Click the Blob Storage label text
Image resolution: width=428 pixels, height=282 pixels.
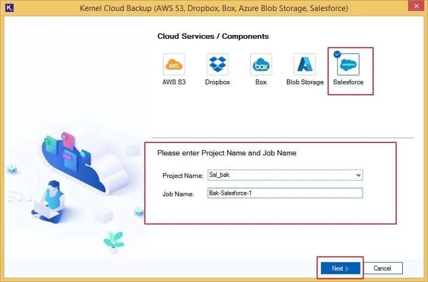click(305, 82)
